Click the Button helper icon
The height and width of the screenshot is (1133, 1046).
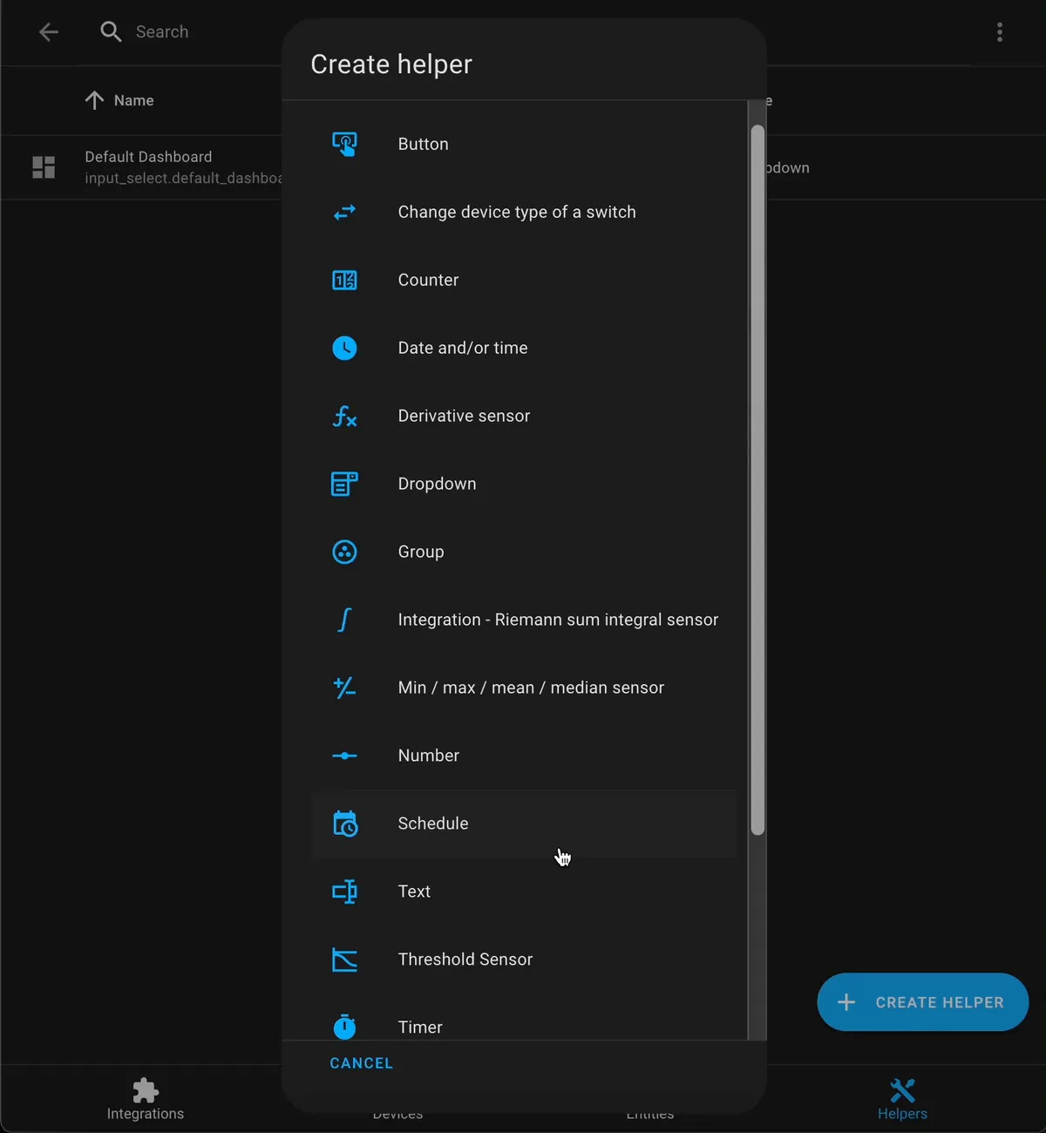click(344, 144)
